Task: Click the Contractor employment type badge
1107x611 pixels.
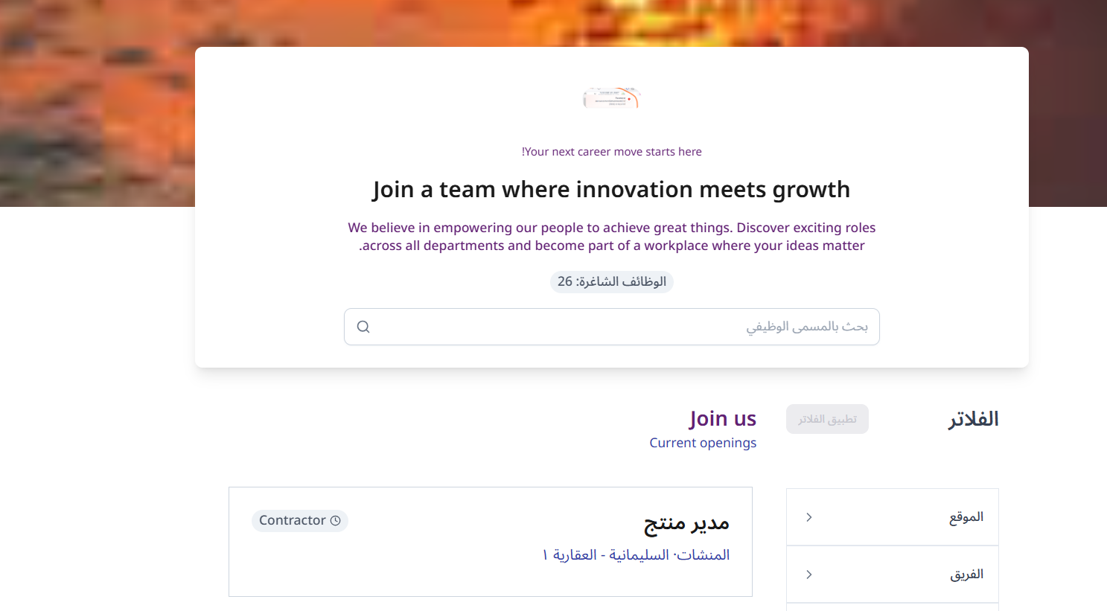Action: [x=299, y=521]
